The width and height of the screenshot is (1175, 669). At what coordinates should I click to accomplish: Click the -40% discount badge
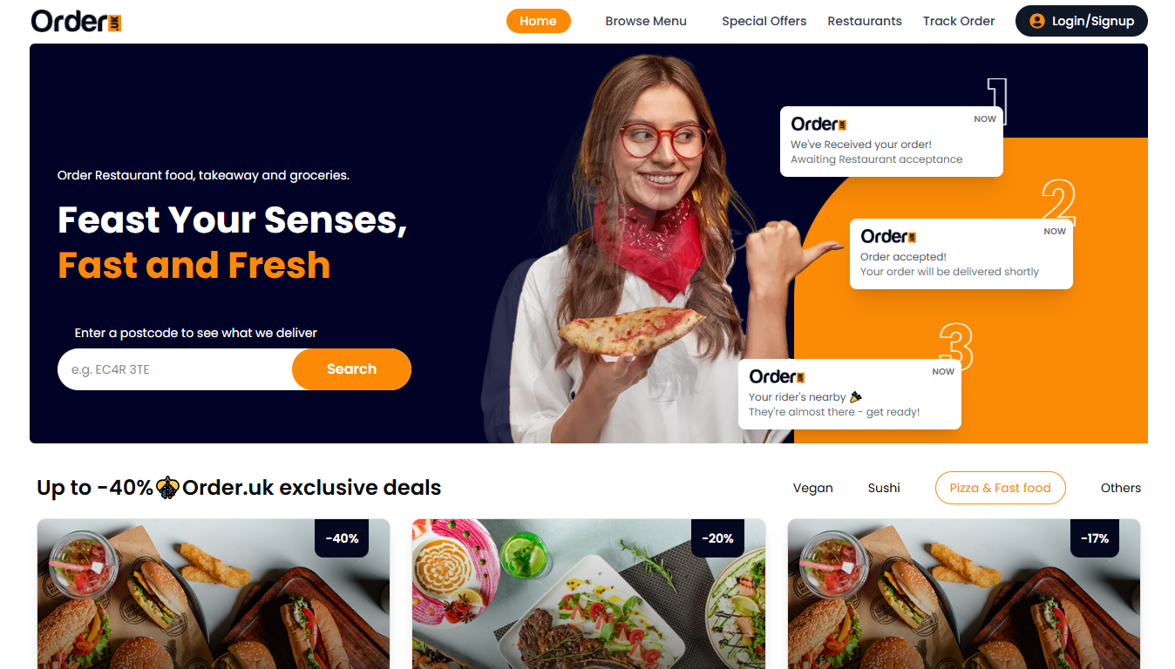click(x=342, y=538)
